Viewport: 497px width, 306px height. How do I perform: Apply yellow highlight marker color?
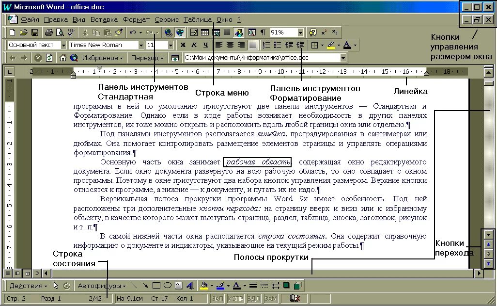click(330, 45)
